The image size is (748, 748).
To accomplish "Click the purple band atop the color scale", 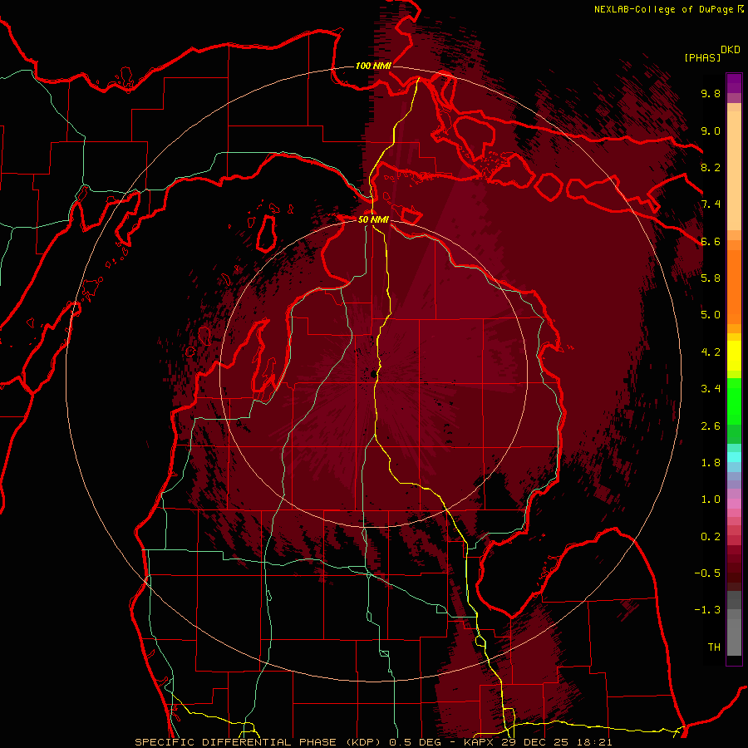I will point(734,83).
